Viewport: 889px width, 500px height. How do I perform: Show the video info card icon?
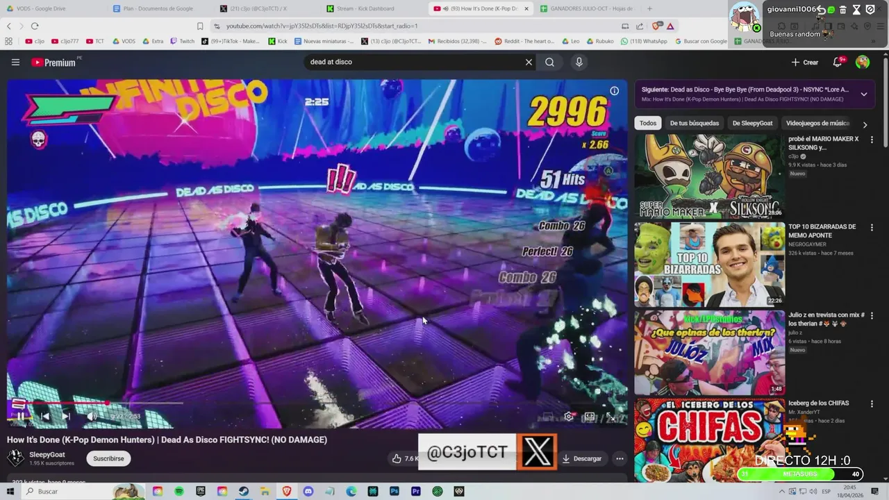click(614, 91)
